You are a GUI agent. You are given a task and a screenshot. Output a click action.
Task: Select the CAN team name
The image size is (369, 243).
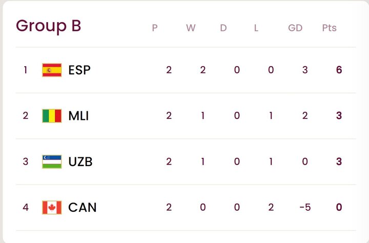pyautogui.click(x=82, y=208)
